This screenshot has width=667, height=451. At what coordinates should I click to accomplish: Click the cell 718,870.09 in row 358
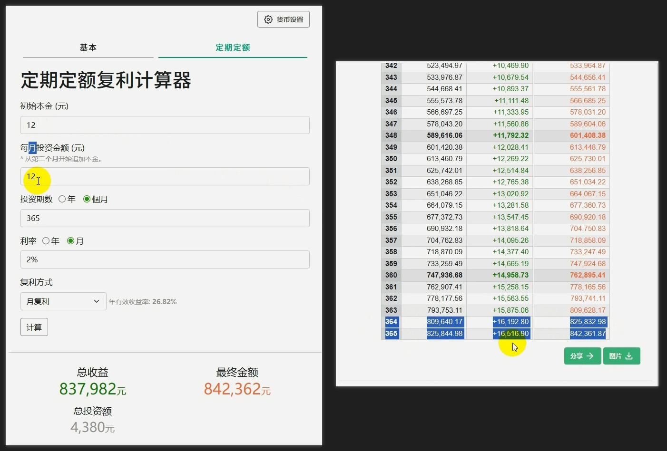(445, 252)
